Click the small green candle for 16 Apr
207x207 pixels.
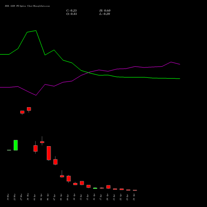point(95,188)
